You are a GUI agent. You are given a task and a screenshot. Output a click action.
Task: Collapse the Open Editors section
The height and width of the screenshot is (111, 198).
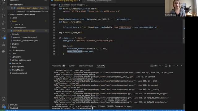tap(16, 5)
